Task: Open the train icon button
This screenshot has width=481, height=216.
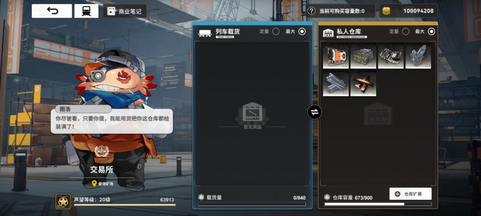Action: click(86, 11)
